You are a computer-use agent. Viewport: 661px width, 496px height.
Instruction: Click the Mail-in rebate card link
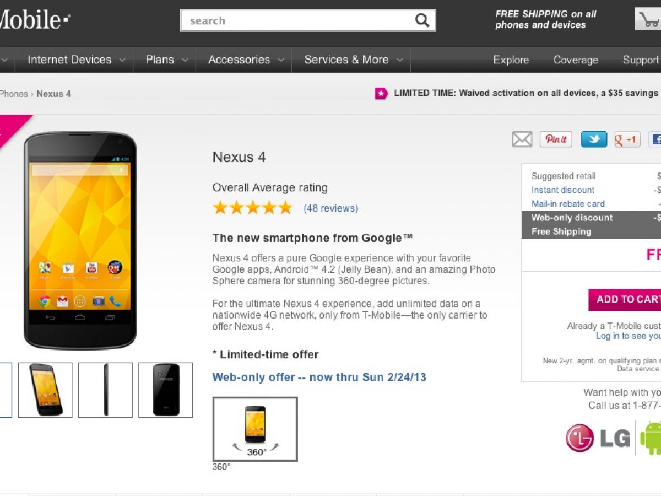[568, 204]
